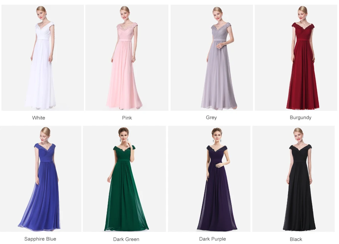
Task: Click the White color label
Action: 39,118
